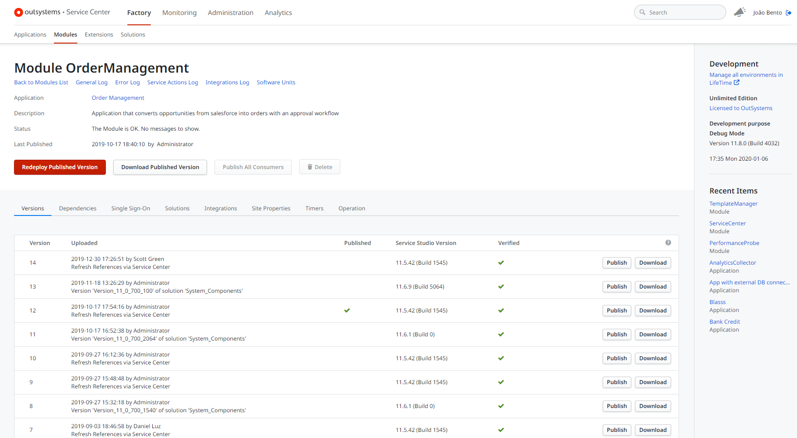Click the Delete button with trash icon

[319, 167]
